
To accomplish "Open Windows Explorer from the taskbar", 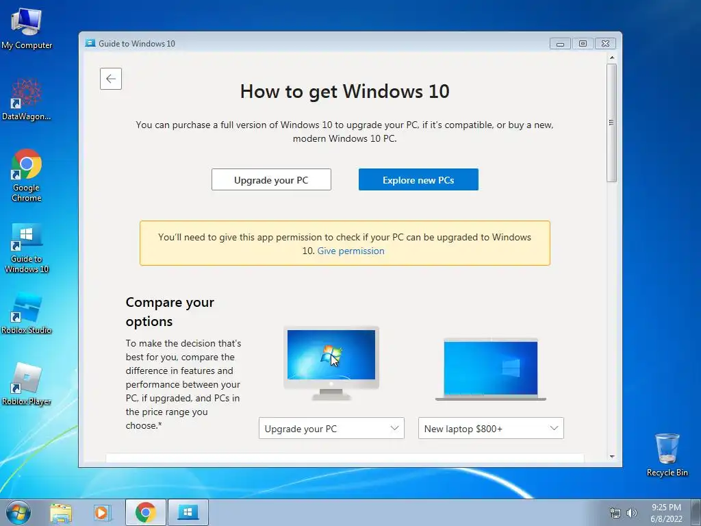I will 61,513.
